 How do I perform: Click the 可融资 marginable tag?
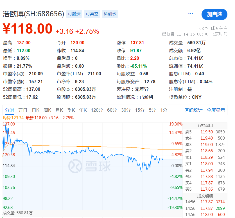(x=74, y=14)
